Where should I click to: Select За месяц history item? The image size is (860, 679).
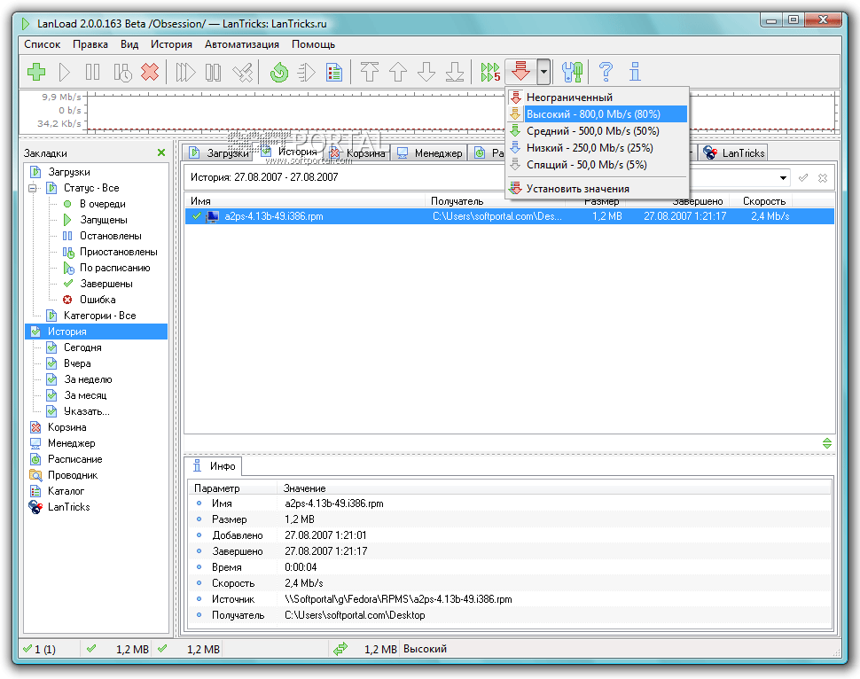(85, 394)
